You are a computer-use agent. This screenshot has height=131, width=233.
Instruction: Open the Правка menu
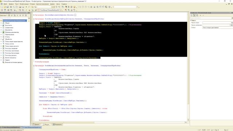[11, 4]
